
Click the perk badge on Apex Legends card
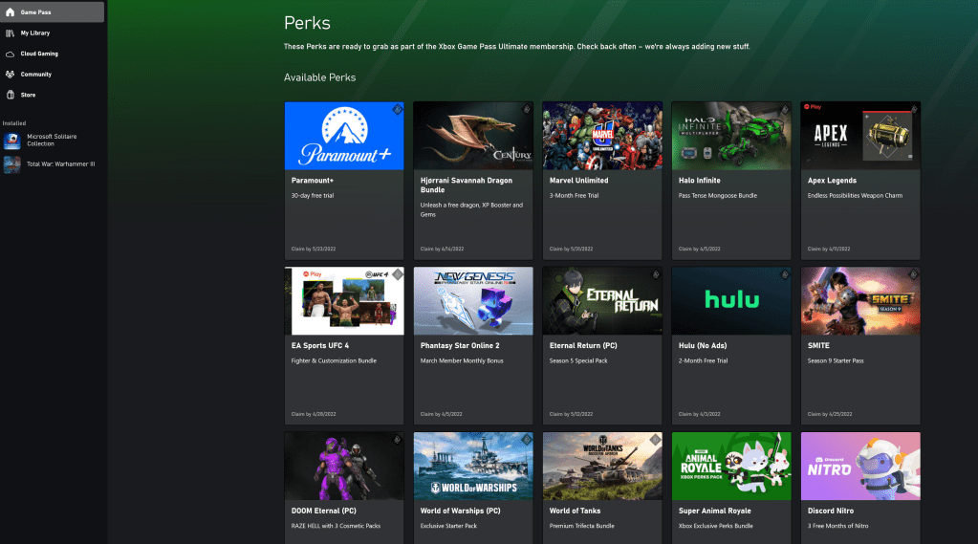point(914,110)
